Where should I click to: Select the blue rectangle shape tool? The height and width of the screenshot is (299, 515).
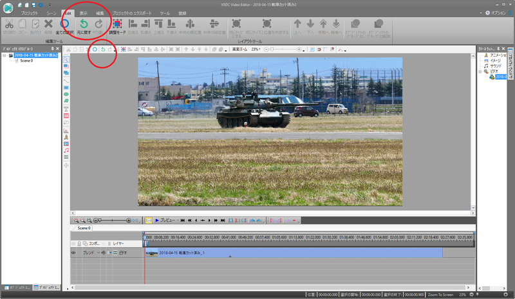[x=66, y=87]
